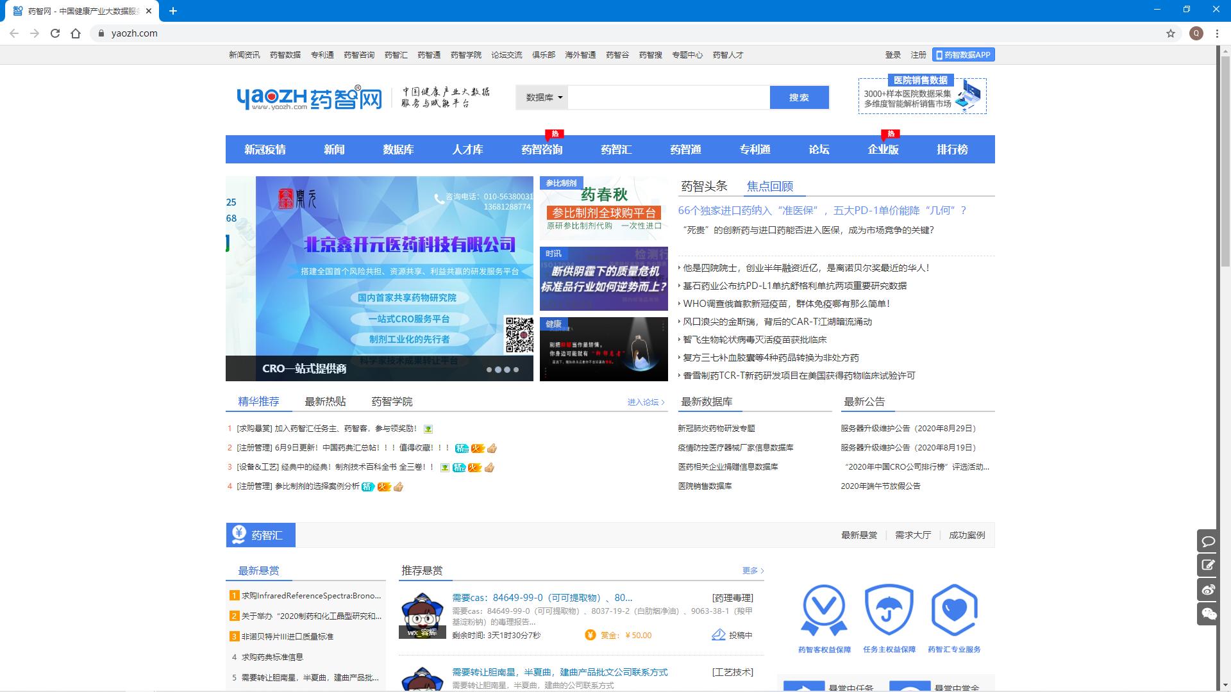Open the WeChat icon on the right sidebar
This screenshot has width=1231, height=692.
coord(1208,613)
